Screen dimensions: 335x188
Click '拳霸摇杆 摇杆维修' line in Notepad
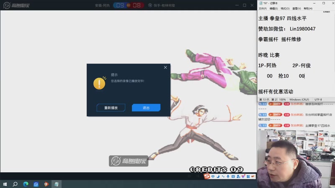pos(280,39)
